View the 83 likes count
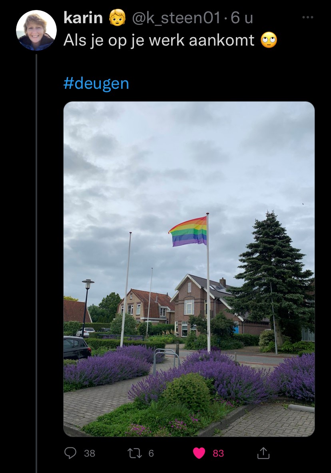This screenshot has height=473, width=331. (218, 453)
